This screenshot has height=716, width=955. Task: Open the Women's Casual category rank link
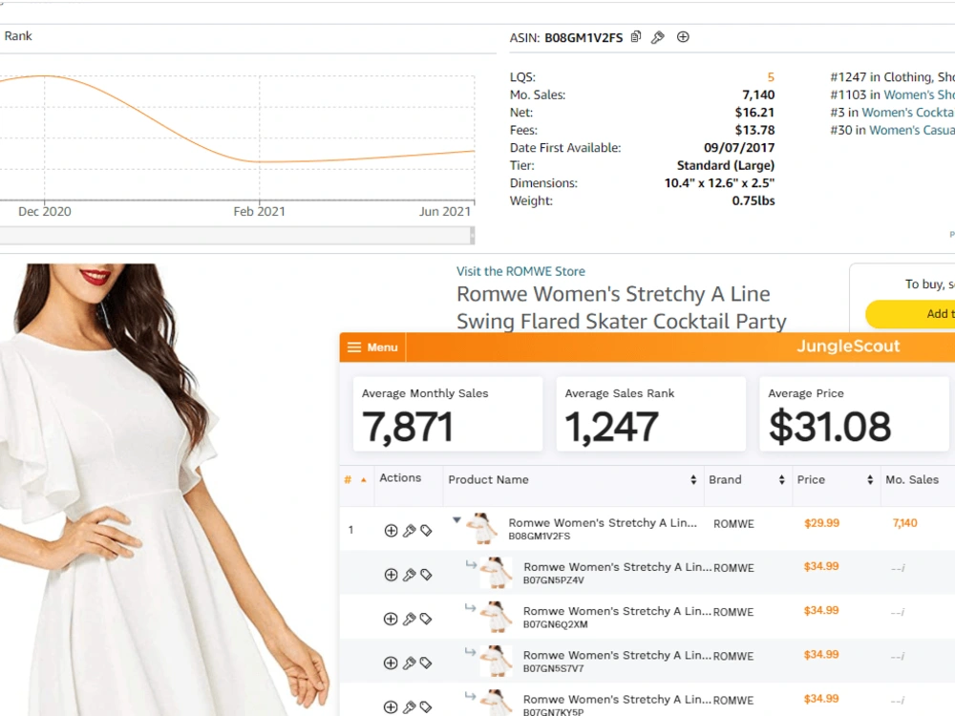pos(912,130)
